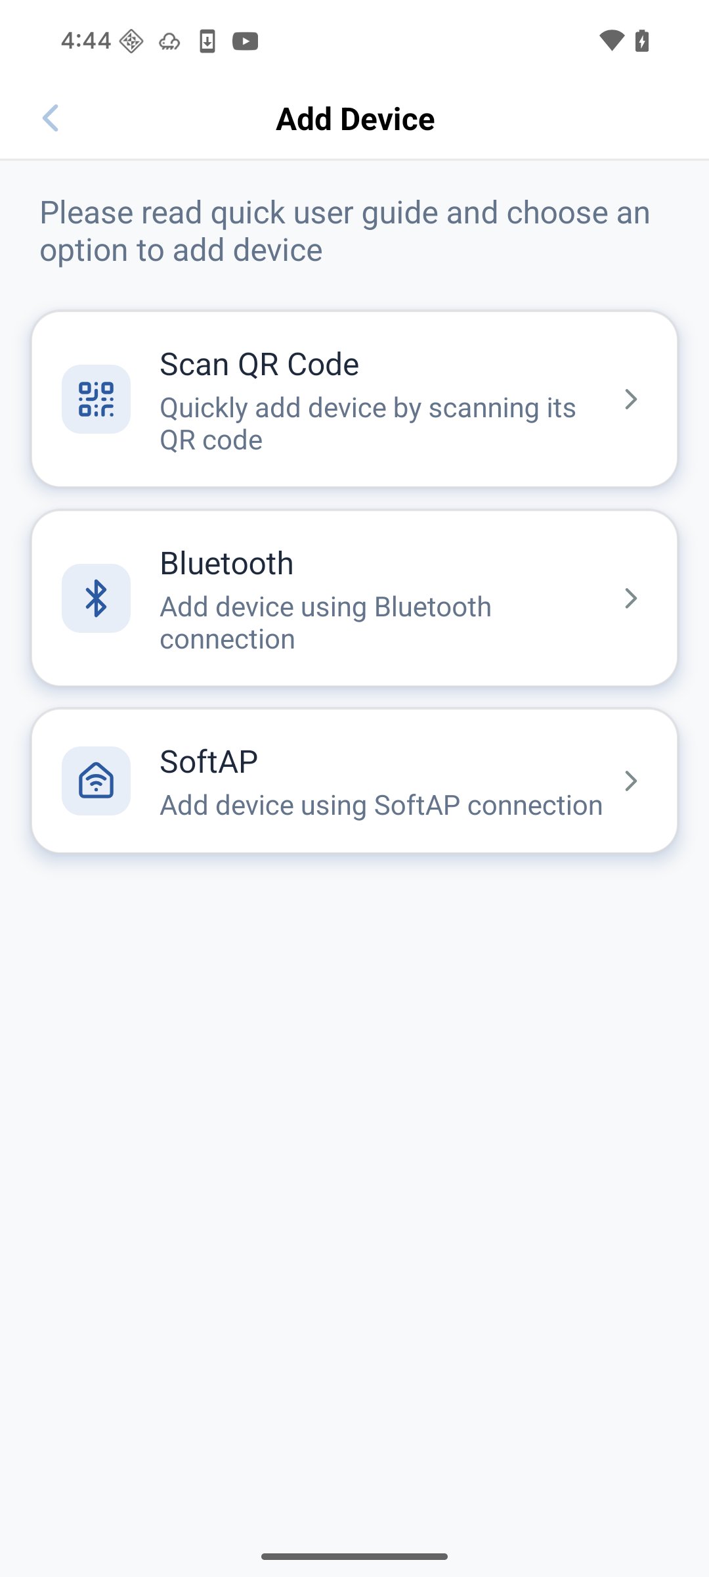The image size is (709, 1577).
Task: Tap the battery charging status icon
Action: click(642, 41)
